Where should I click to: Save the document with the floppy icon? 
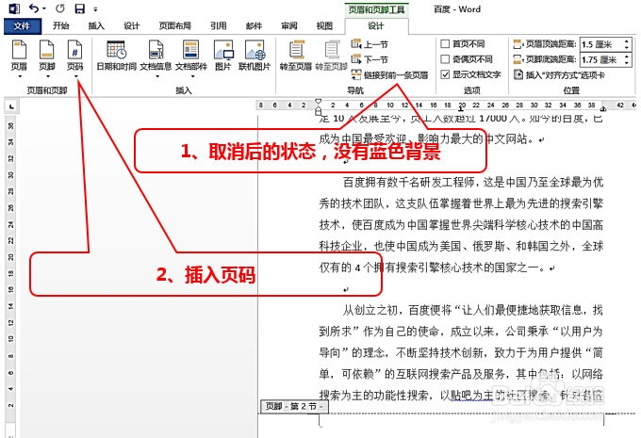pos(80,8)
